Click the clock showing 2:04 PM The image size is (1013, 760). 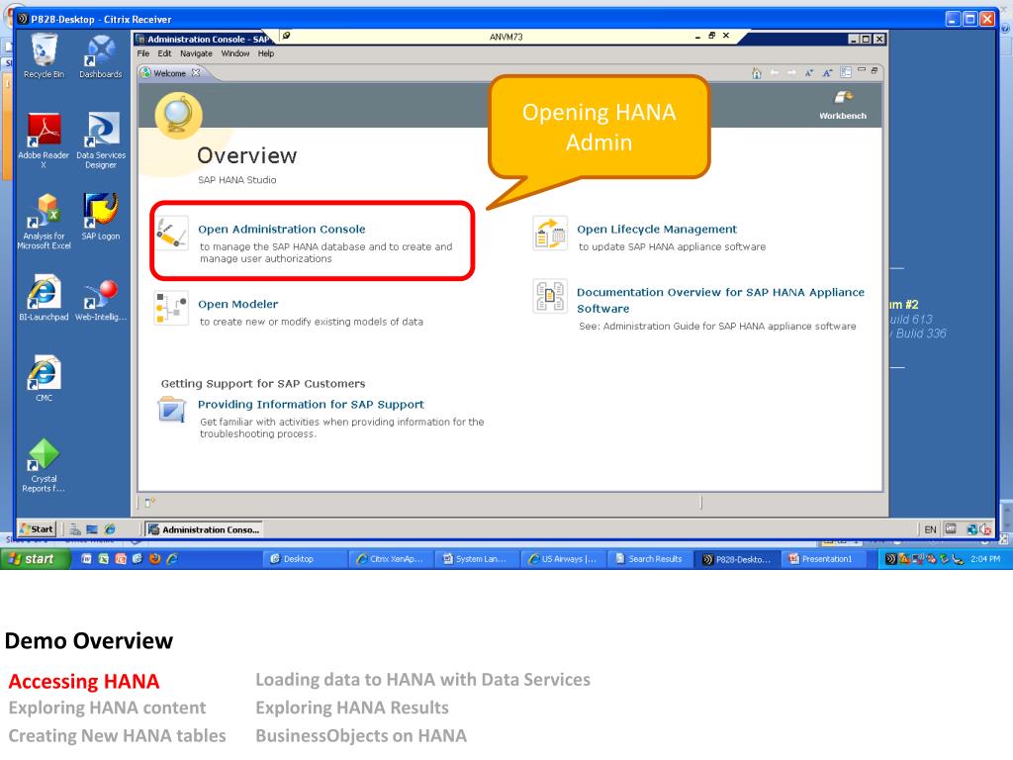pos(985,559)
